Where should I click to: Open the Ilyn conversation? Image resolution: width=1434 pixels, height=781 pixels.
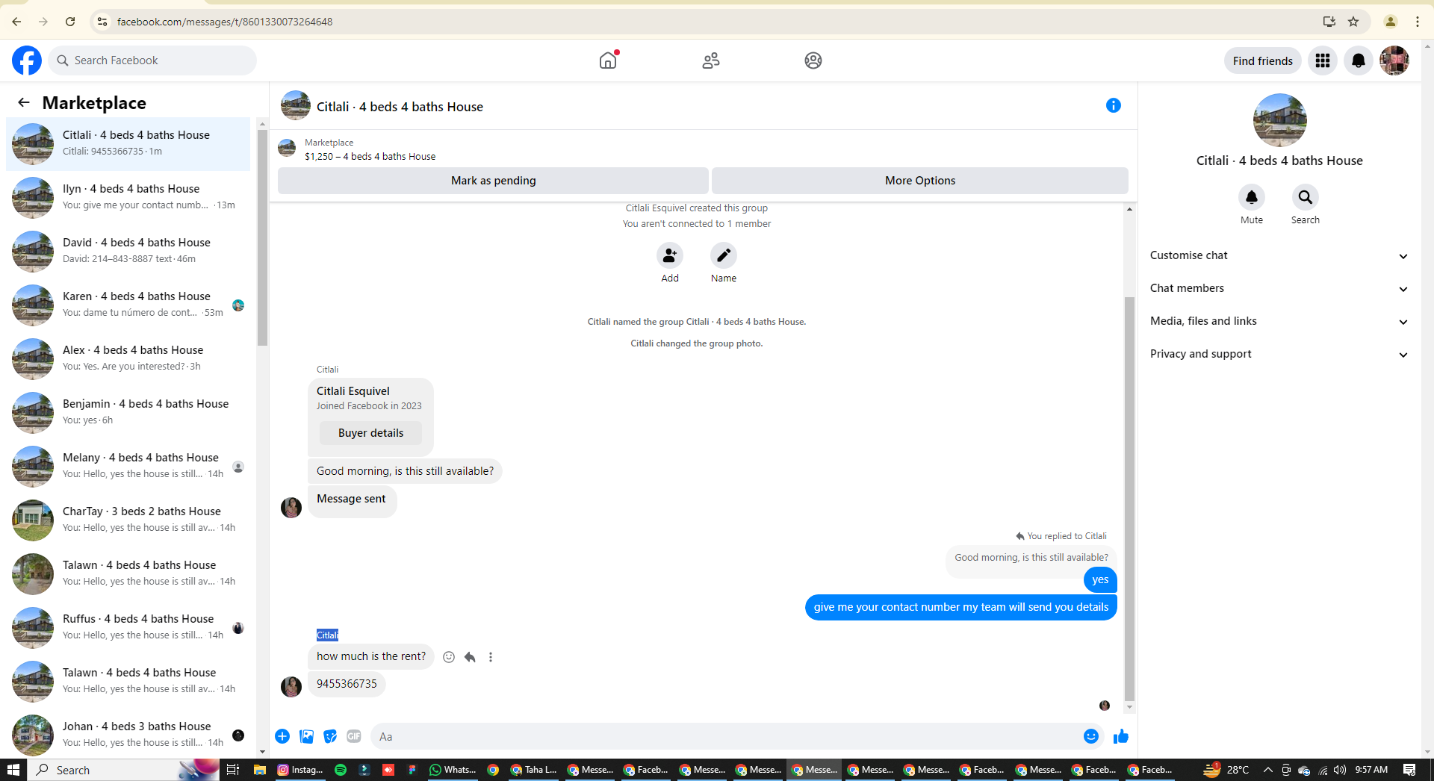[128, 198]
